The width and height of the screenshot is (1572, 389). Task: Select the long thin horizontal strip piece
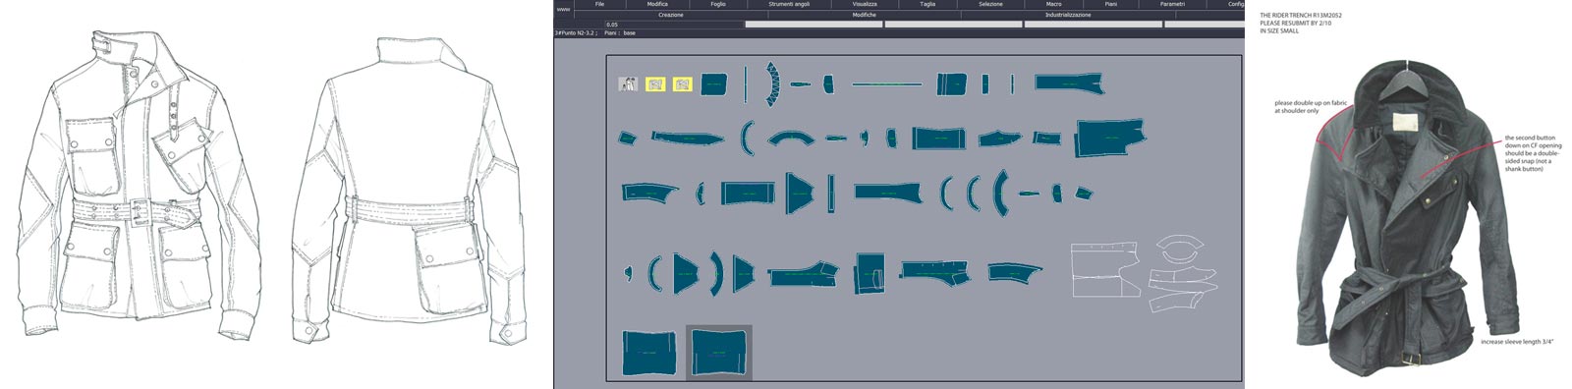pos(887,84)
